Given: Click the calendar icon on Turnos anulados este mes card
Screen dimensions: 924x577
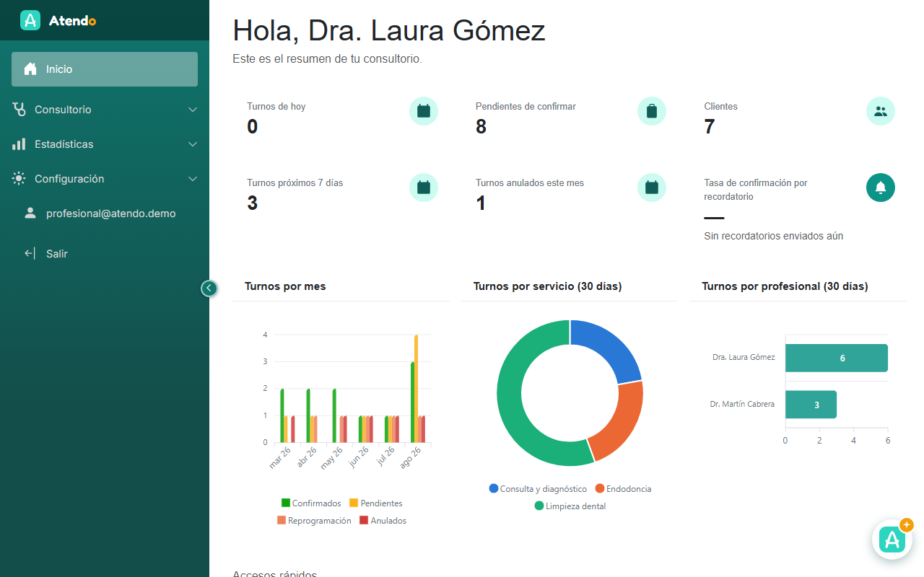Looking at the screenshot, I should [x=652, y=188].
